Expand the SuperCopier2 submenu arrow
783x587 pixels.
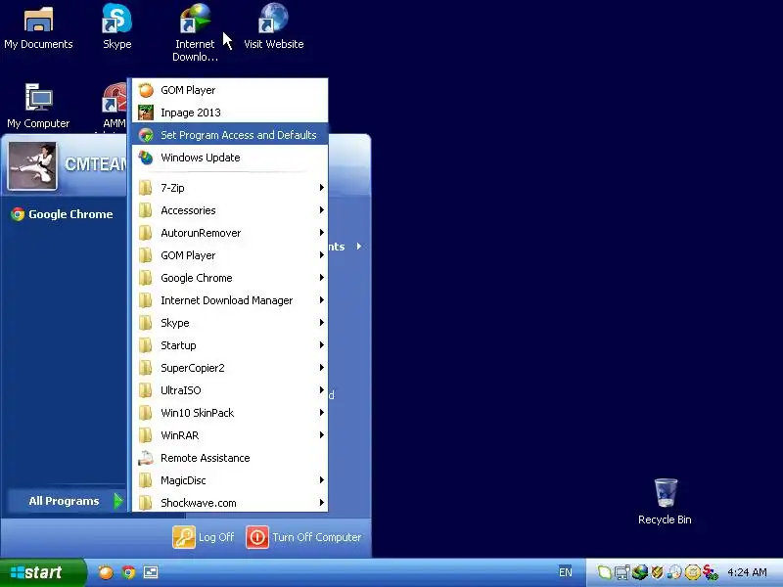pyautogui.click(x=322, y=368)
